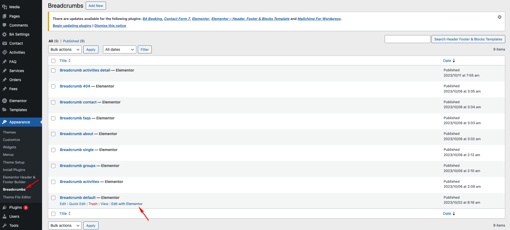510x230 pixels.
Task: Click the top Apply button
Action: click(91, 49)
